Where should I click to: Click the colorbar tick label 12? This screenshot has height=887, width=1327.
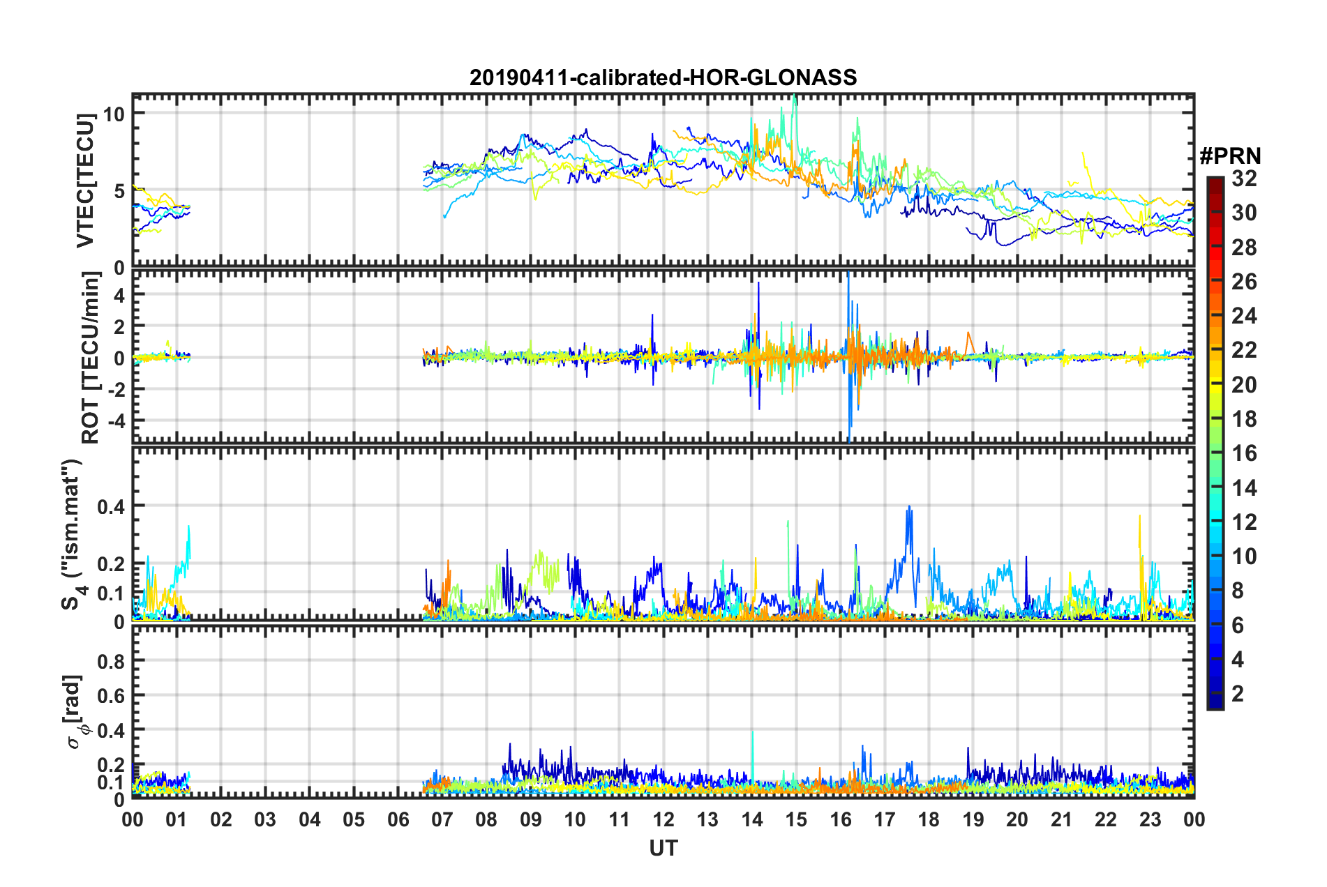pos(1244,522)
